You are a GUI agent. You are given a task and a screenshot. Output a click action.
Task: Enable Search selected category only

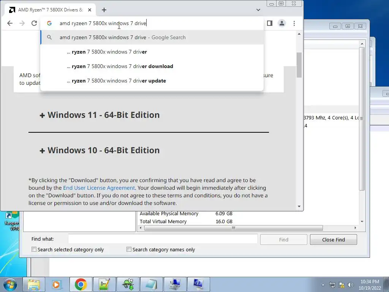click(x=34, y=249)
